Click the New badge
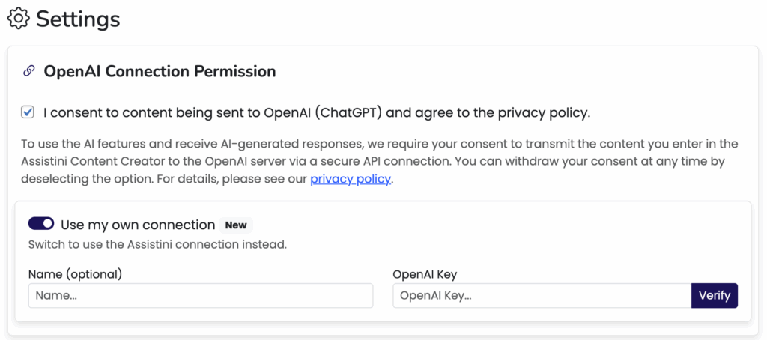The image size is (767, 340). [x=236, y=225]
